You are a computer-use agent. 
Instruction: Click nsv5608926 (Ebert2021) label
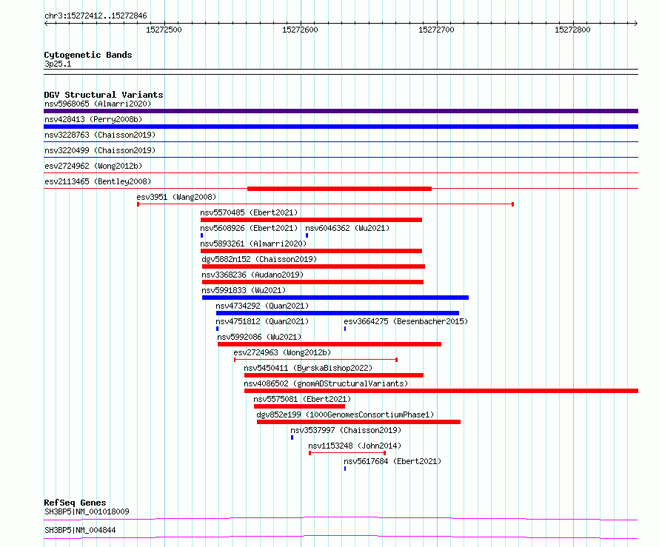pyautogui.click(x=249, y=228)
